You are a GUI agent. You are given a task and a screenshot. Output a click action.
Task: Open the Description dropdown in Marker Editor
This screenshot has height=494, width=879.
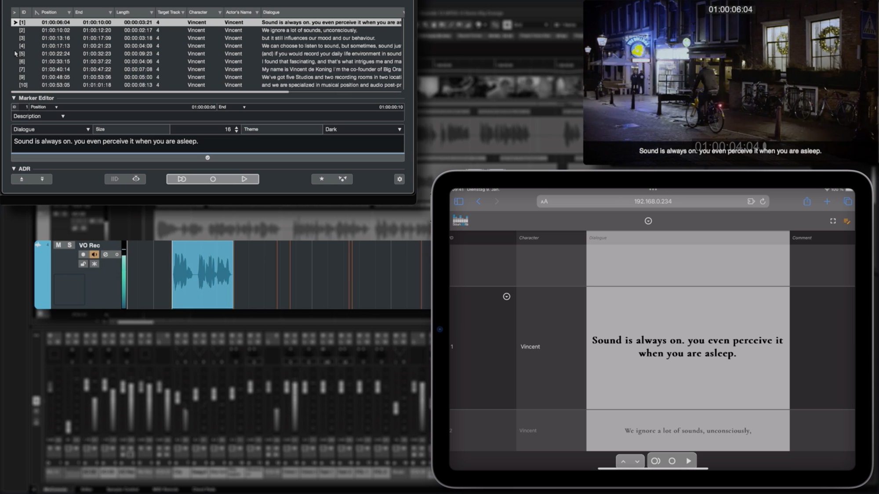(39, 116)
